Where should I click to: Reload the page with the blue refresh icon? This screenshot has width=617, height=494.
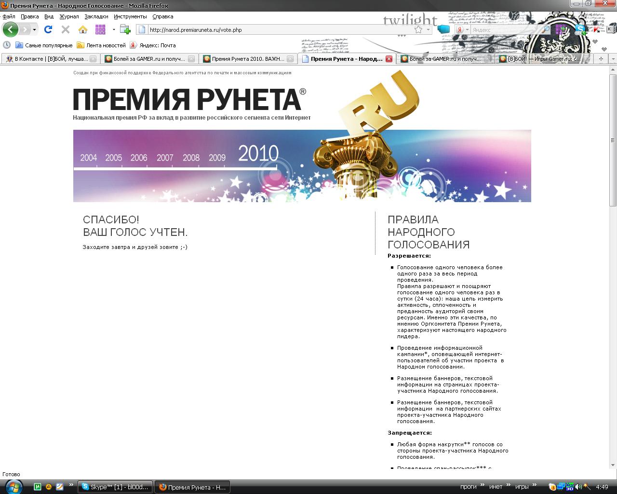(x=48, y=29)
